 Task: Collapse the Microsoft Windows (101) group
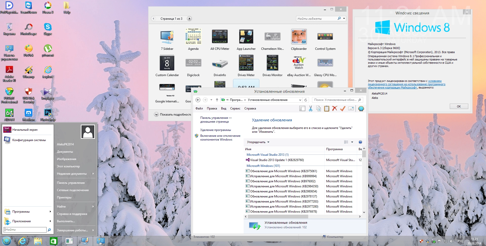point(263,166)
